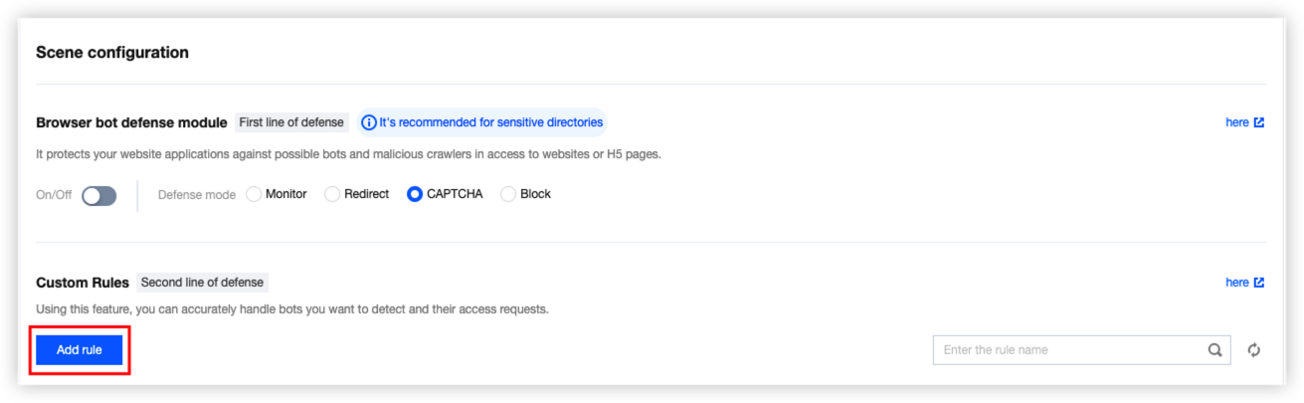Select the CAPTCHA defense mode
The image size is (1304, 403).
[415, 194]
